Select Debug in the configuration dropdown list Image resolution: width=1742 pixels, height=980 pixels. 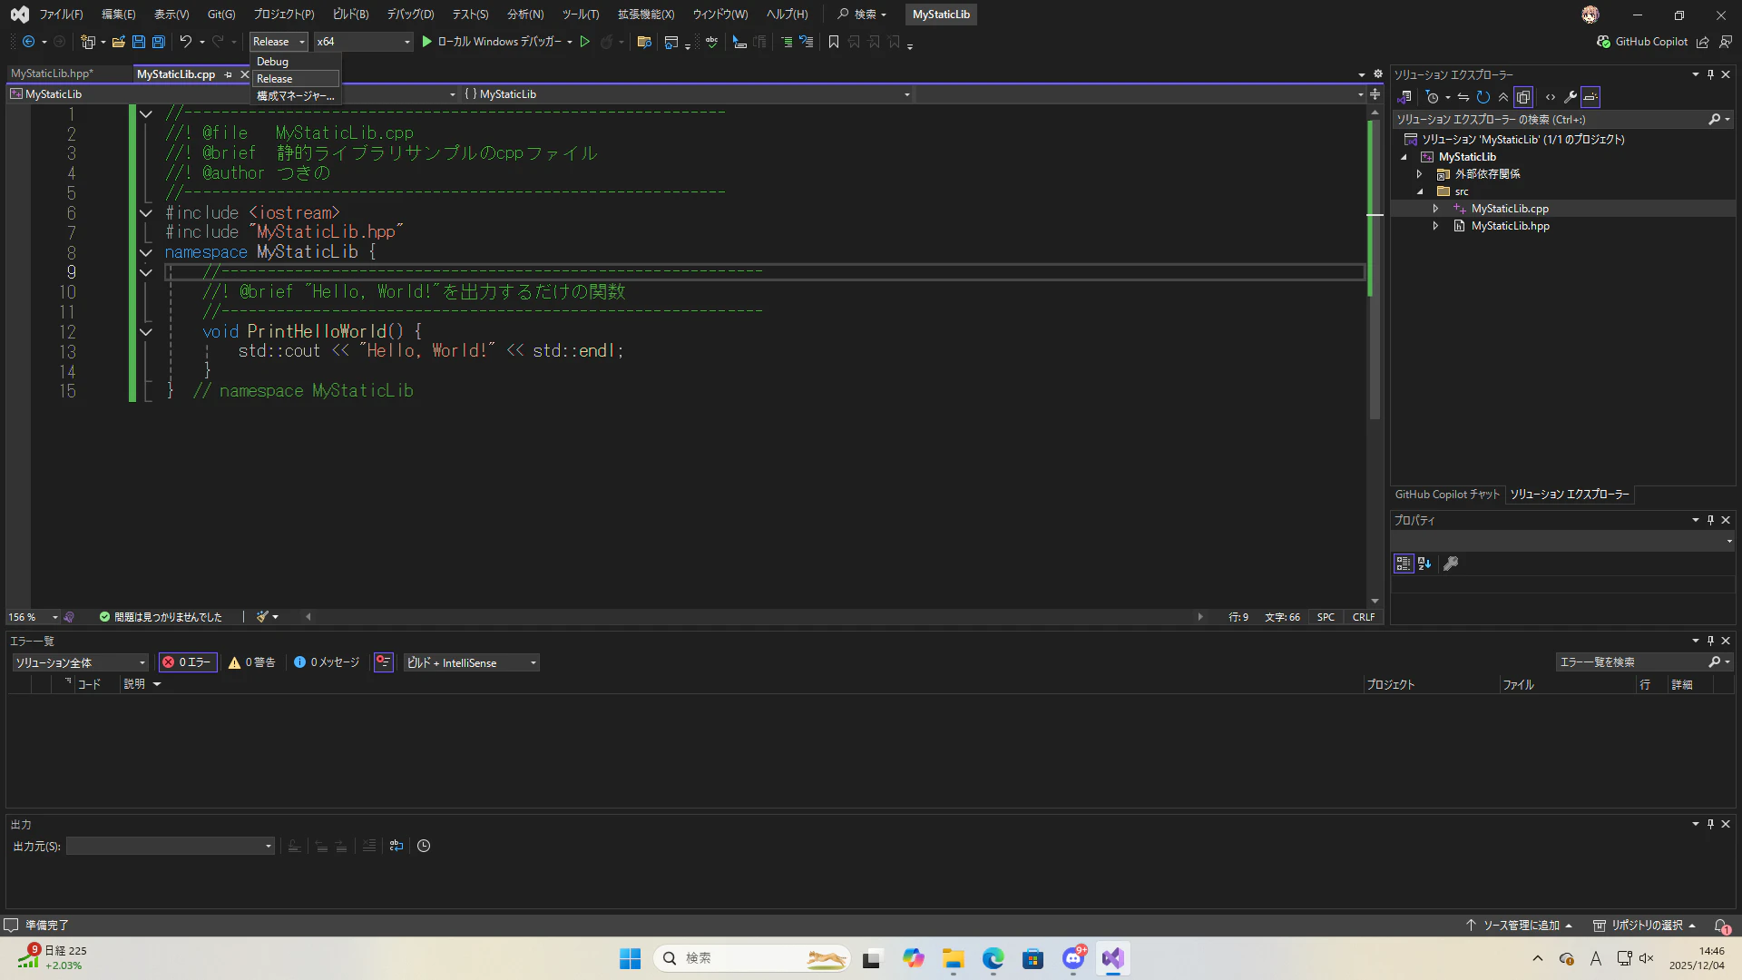(x=272, y=62)
